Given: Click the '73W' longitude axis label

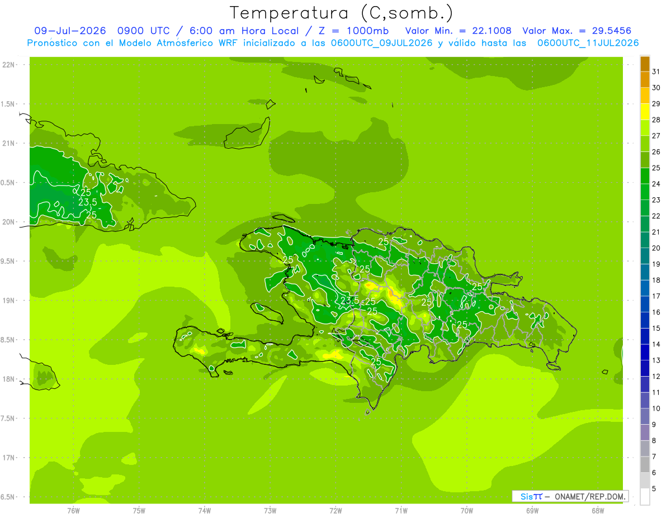Looking at the screenshot, I should tap(270, 511).
